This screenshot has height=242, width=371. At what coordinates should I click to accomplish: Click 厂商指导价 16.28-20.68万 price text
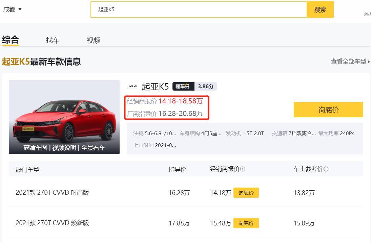coord(165,114)
